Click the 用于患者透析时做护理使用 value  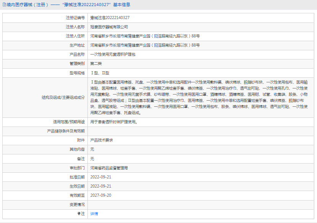114,122
